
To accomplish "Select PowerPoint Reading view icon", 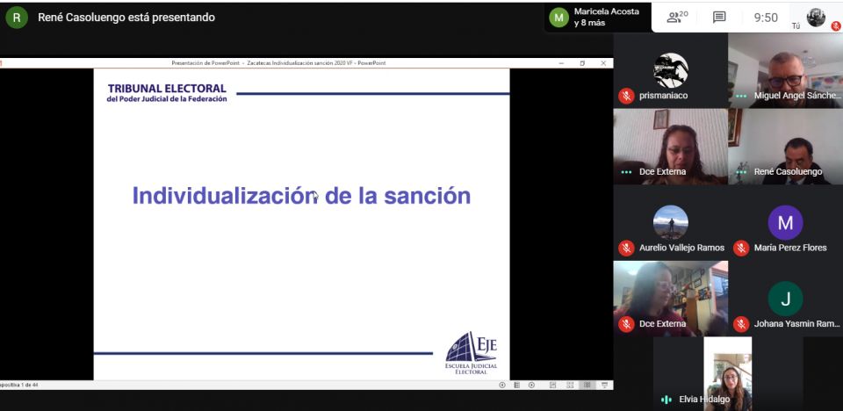I will point(587,385).
